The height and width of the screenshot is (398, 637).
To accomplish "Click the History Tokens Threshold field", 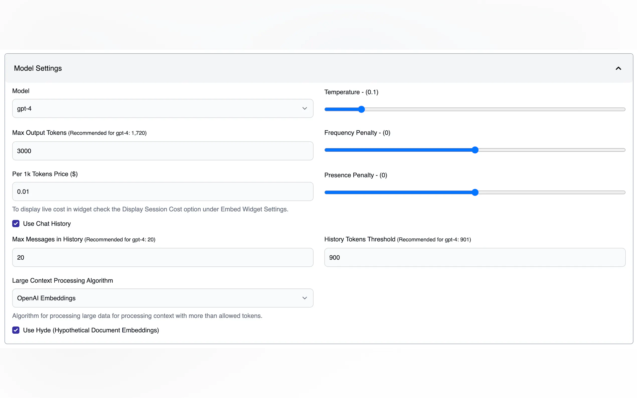I will (474, 257).
